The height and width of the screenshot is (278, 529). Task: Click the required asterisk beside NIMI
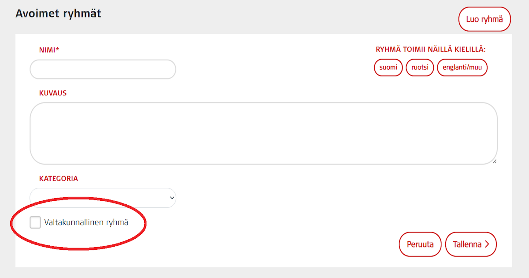(58, 49)
